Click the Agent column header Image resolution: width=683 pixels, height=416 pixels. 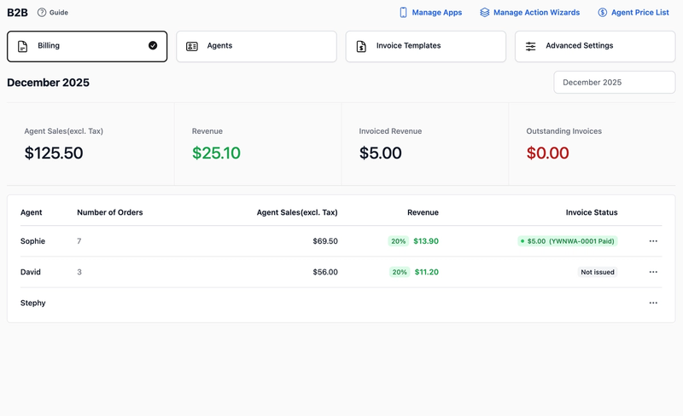(x=32, y=212)
